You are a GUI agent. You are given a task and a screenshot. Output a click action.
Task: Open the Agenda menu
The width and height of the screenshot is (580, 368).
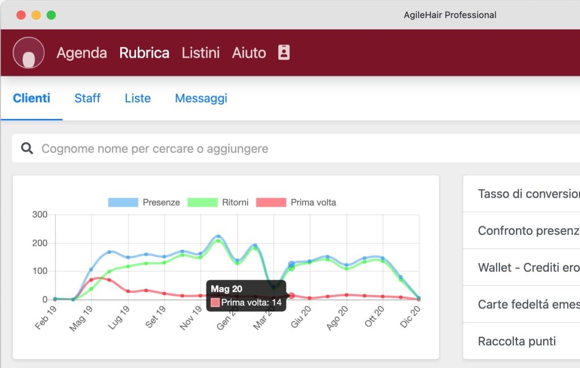tap(82, 53)
